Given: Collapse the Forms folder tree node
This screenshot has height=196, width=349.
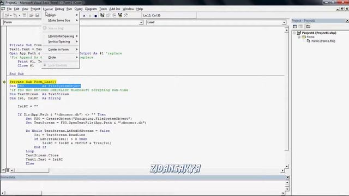Looking at the screenshot, I should coord(299,37).
